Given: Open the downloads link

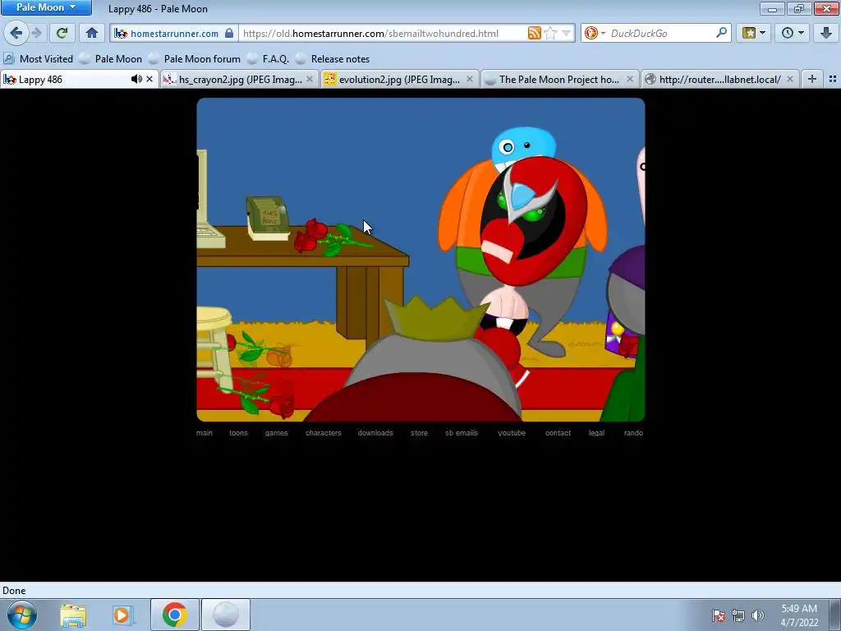Looking at the screenshot, I should pyautogui.click(x=375, y=433).
